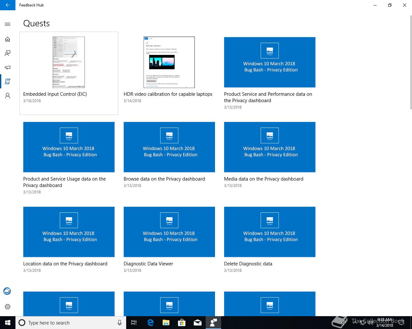Click 'Browse data on the Privacy dashboard' text
412x329 pixels.
pyautogui.click(x=164, y=179)
